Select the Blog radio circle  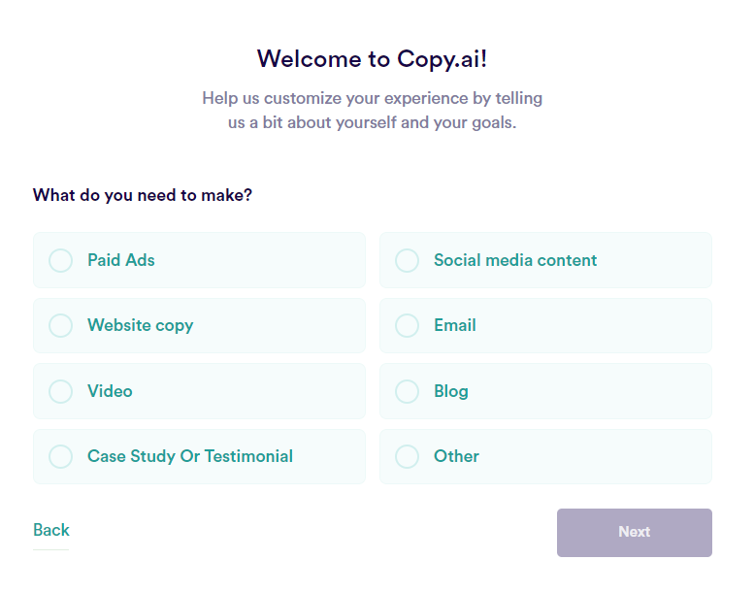(407, 391)
